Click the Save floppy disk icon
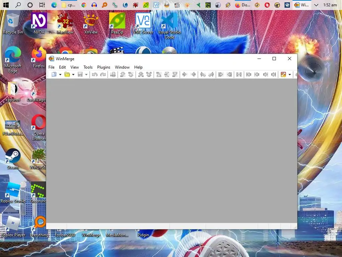This screenshot has height=257, width=342. click(80, 75)
